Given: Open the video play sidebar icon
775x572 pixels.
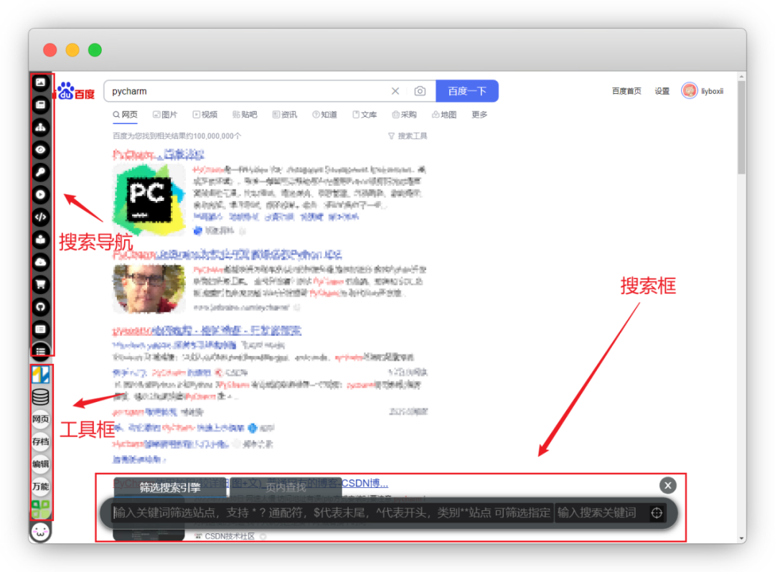Looking at the screenshot, I should pos(40,194).
